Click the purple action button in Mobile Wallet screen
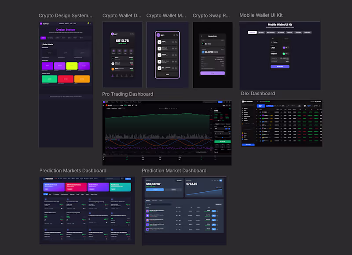Screen dimensions: 352x255 (x=280, y=67)
